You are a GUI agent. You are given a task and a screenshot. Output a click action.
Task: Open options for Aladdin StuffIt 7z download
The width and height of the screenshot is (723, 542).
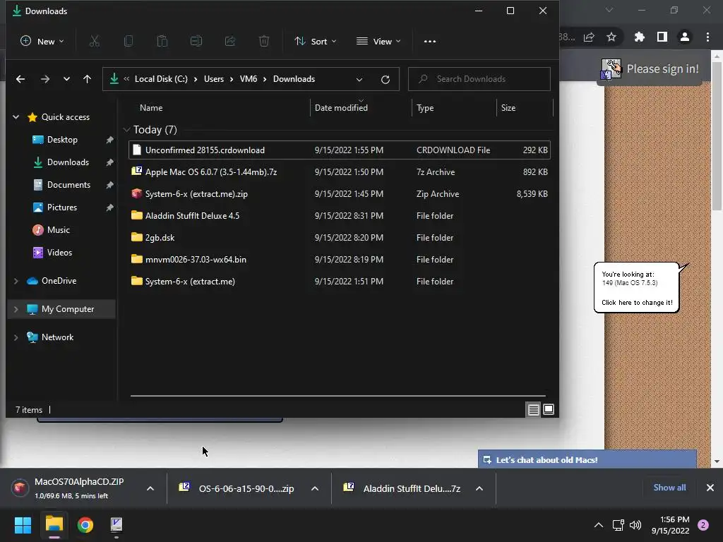pyautogui.click(x=479, y=488)
